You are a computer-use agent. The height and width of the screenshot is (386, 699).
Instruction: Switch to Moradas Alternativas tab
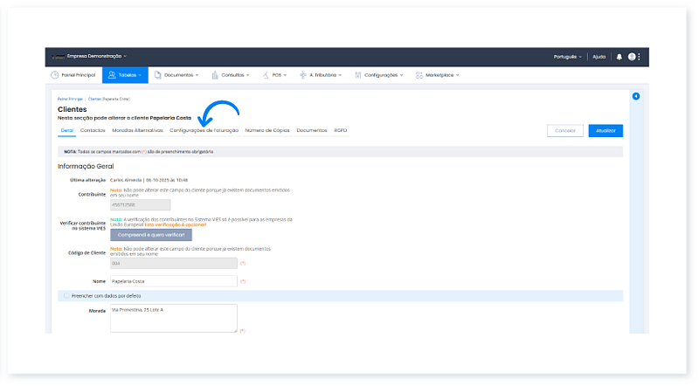pos(137,130)
